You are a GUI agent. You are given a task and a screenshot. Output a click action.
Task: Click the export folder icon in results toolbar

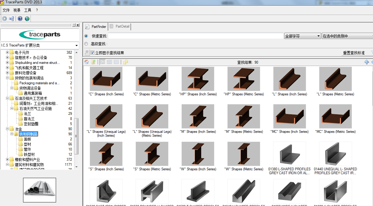94,62
